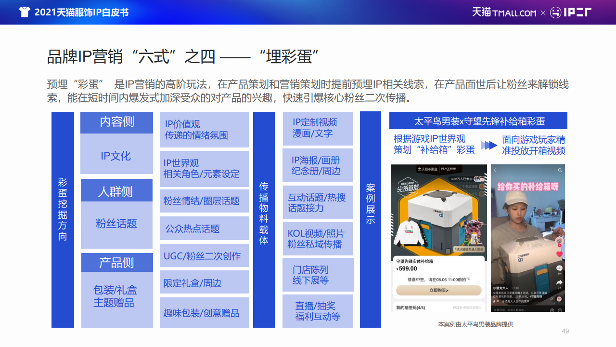Select the 彩蛋挖掘方向 vertical bar
616x347 pixels.
click(63, 219)
